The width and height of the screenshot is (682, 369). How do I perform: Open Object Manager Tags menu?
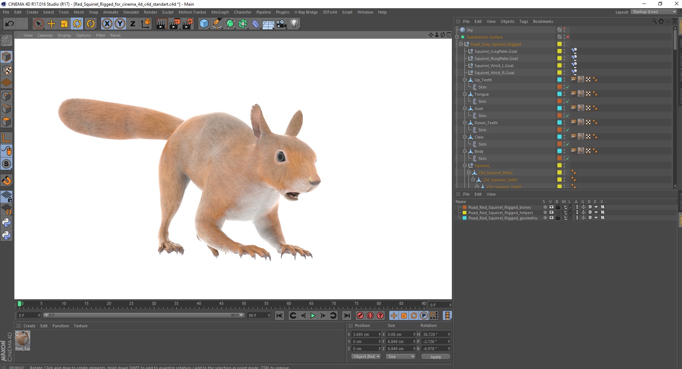point(523,21)
